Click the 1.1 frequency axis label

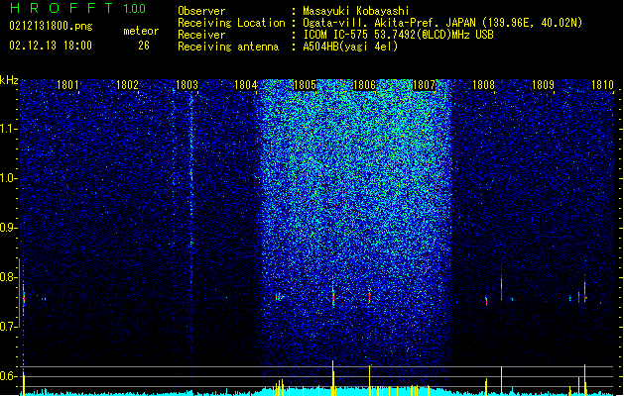9,129
